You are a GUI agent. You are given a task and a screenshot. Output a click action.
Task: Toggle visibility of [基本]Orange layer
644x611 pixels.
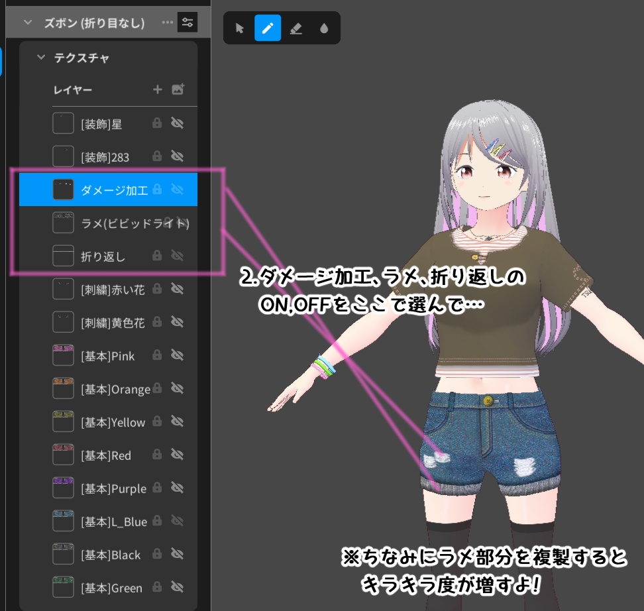(177, 389)
